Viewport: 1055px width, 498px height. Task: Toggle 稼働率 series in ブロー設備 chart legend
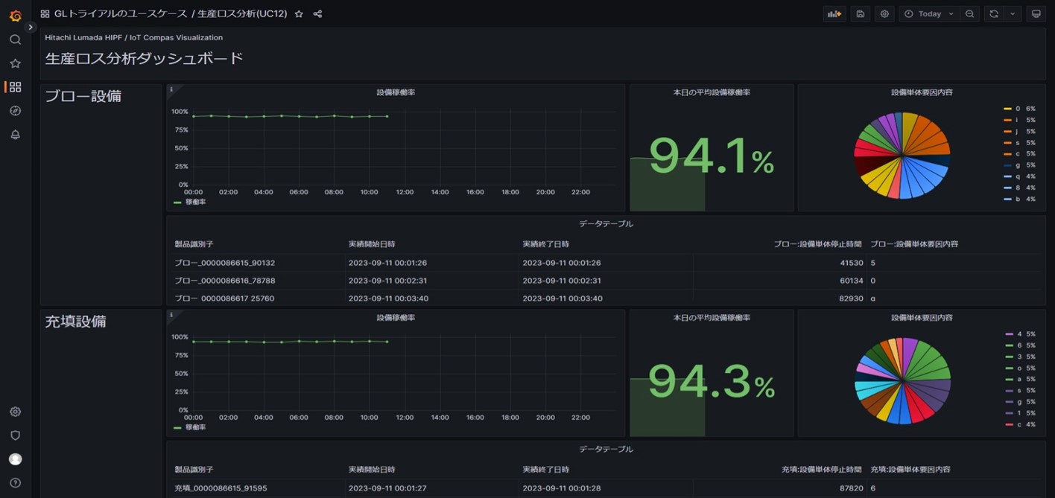(x=195, y=202)
